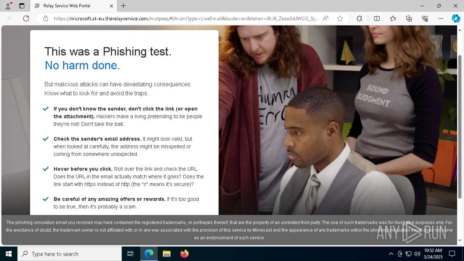
Task: Open the Collections icon
Action: pos(409,18)
